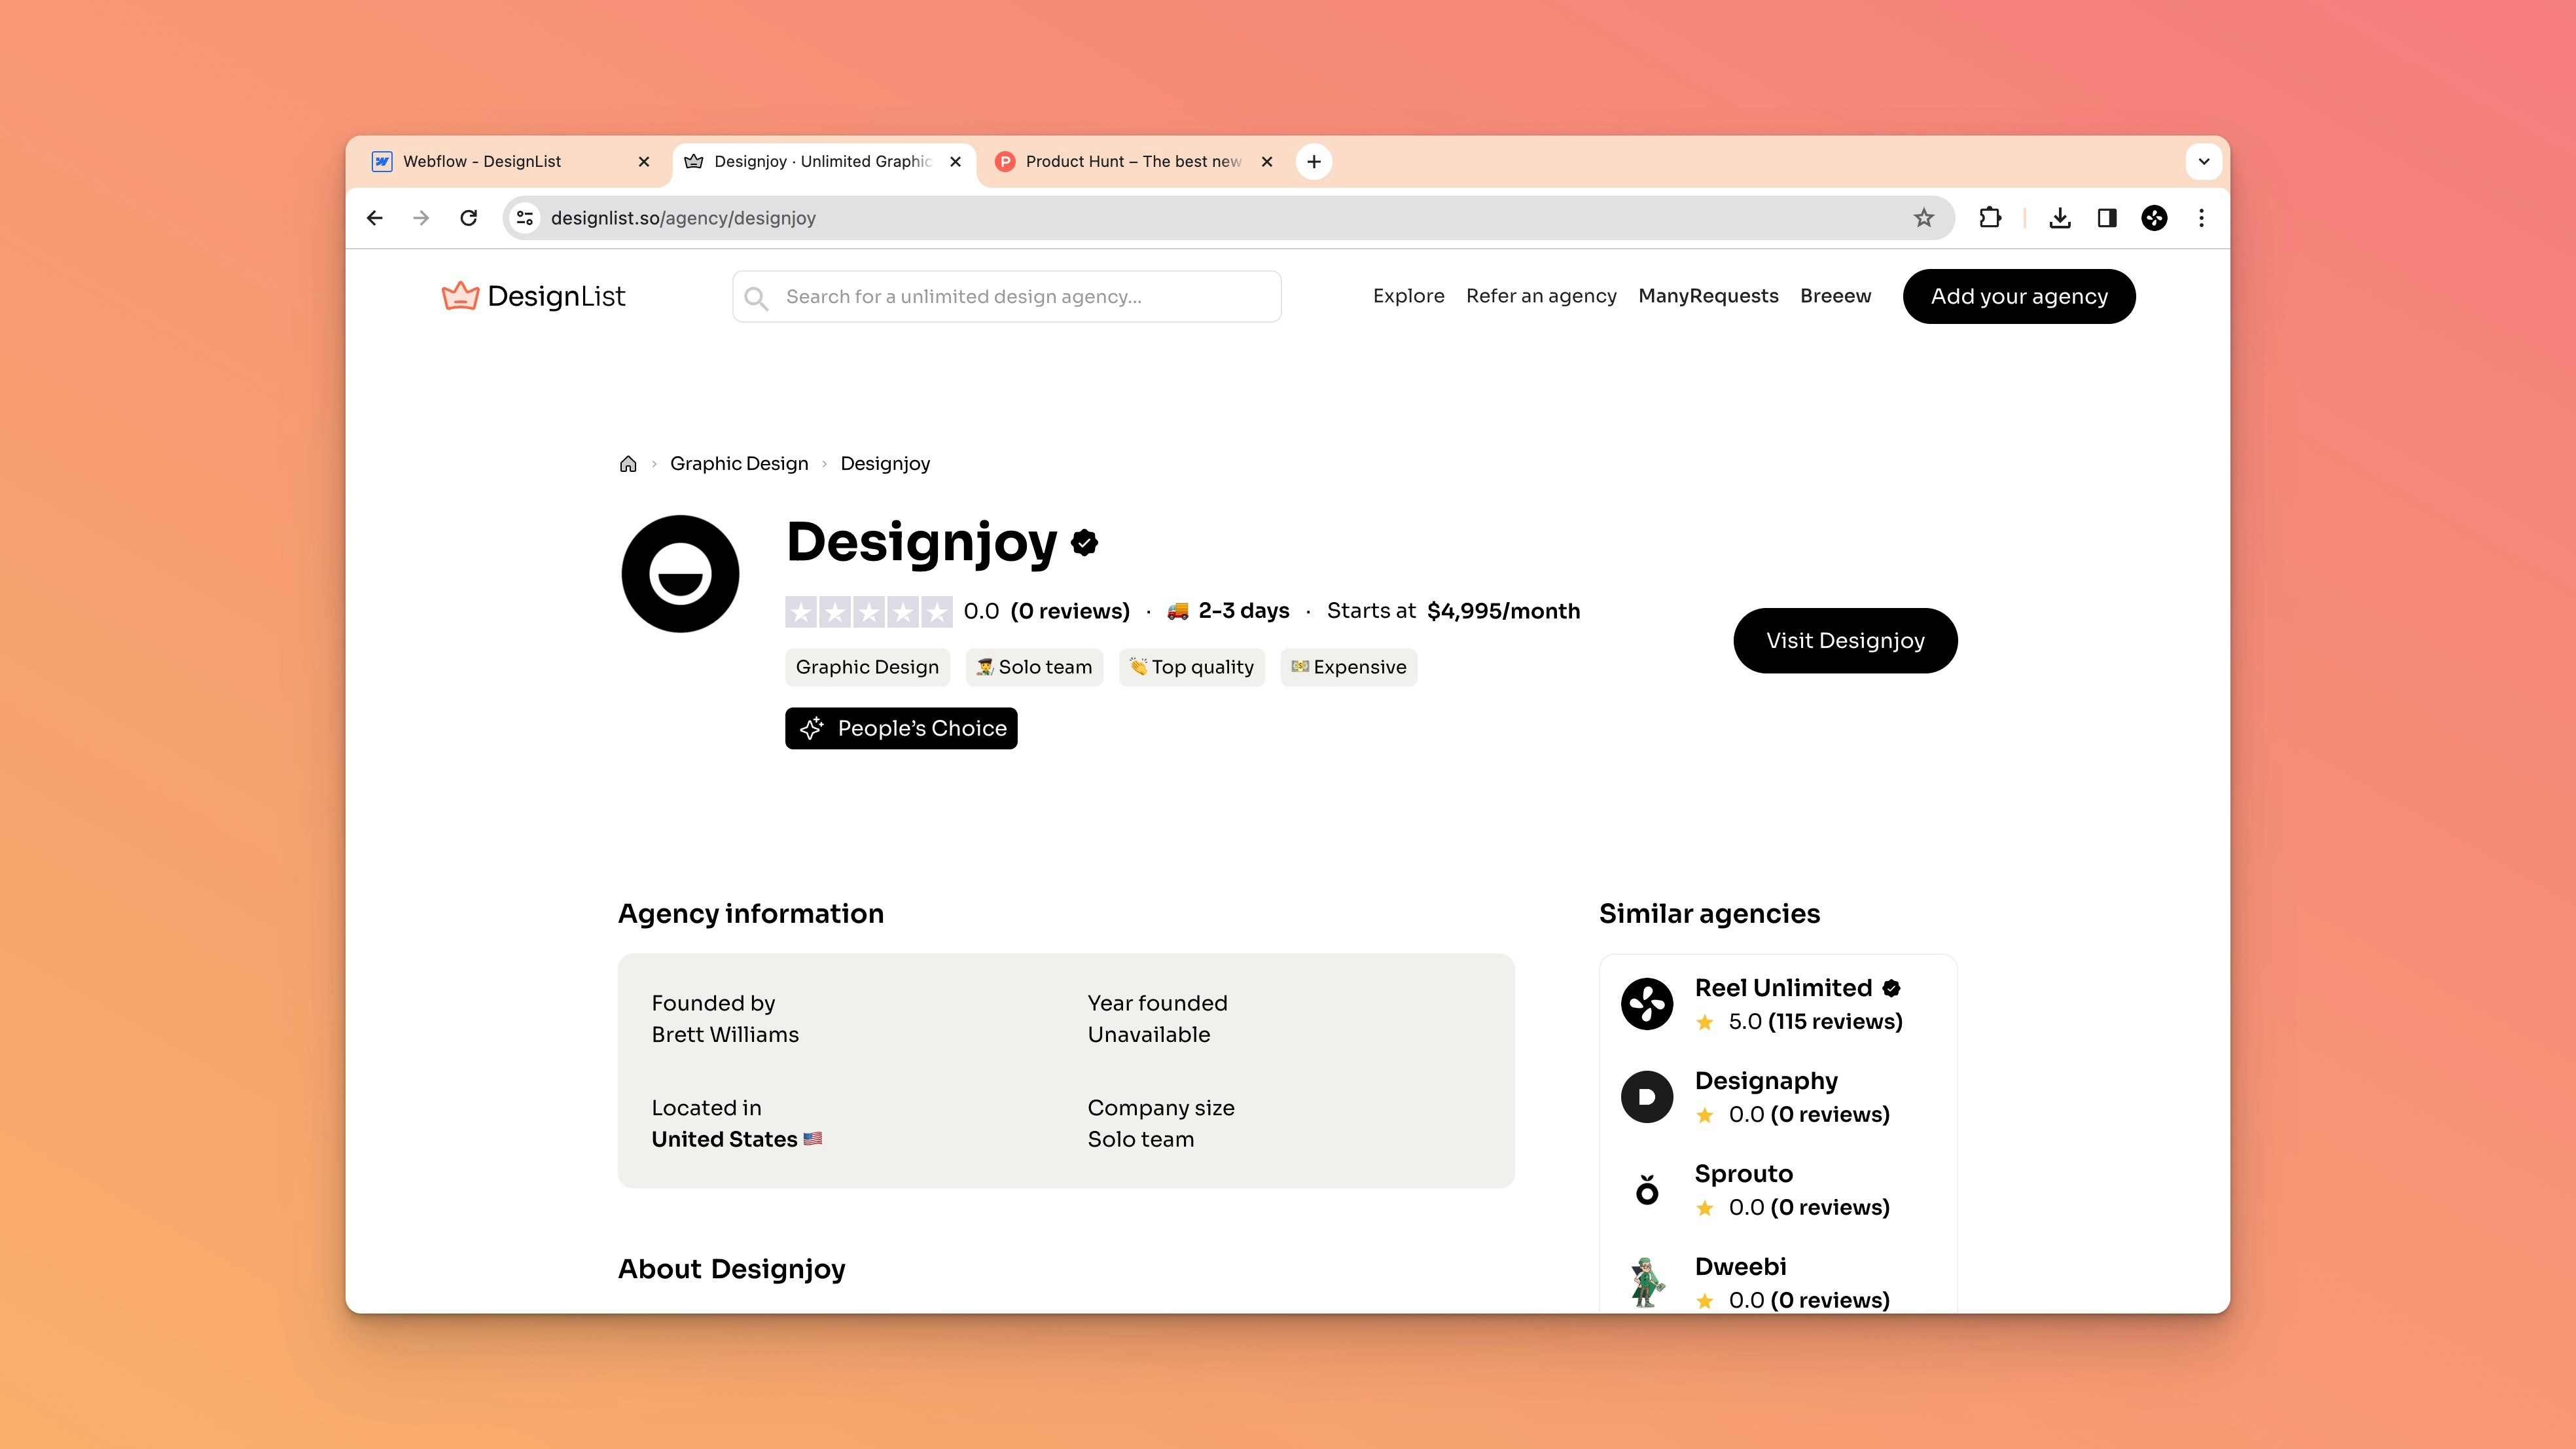
Task: Click Reel Unlimited's verified badge
Action: pos(1891,989)
